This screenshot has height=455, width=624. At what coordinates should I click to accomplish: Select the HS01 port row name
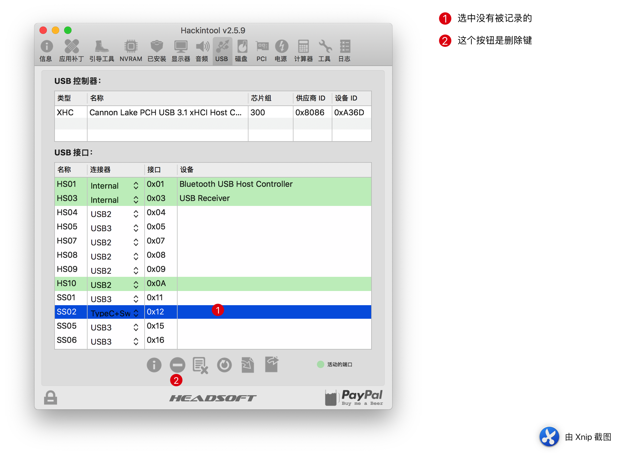click(66, 184)
